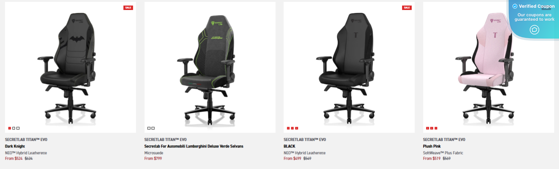
Task: Select second variant square under Lamborghini chair
Action: click(153, 128)
